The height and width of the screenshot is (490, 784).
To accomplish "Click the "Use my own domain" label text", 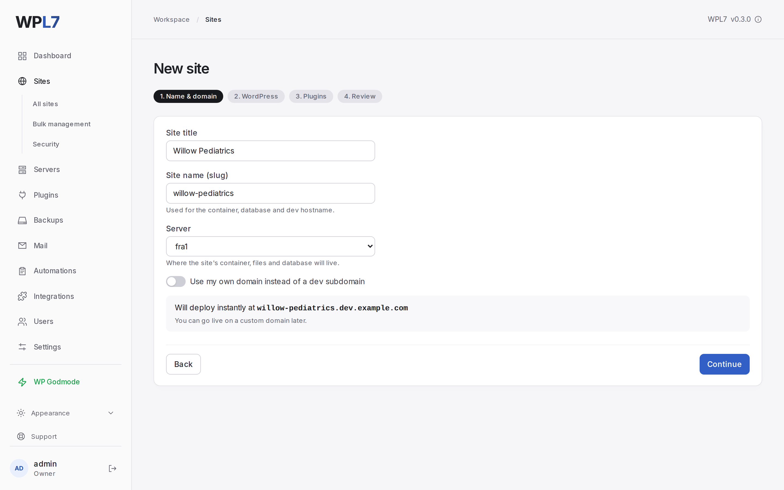I will (x=277, y=281).
